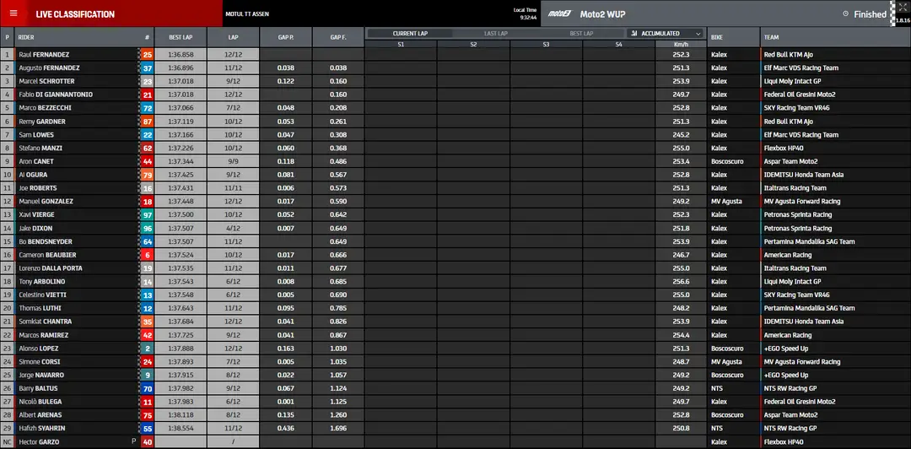Click the MOTUL TT ASSEN event label

click(x=247, y=14)
